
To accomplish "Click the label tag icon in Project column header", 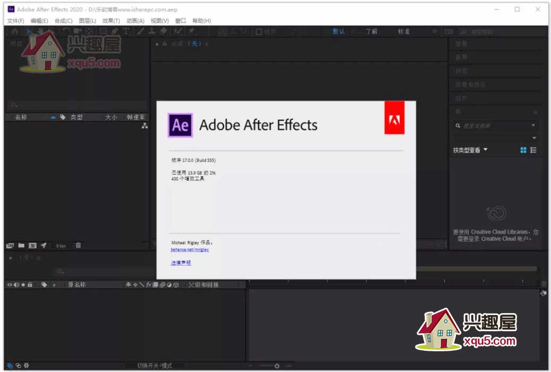I will point(63,117).
